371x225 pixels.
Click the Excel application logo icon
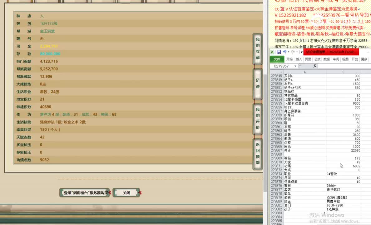pyautogui.click(x=272, y=52)
